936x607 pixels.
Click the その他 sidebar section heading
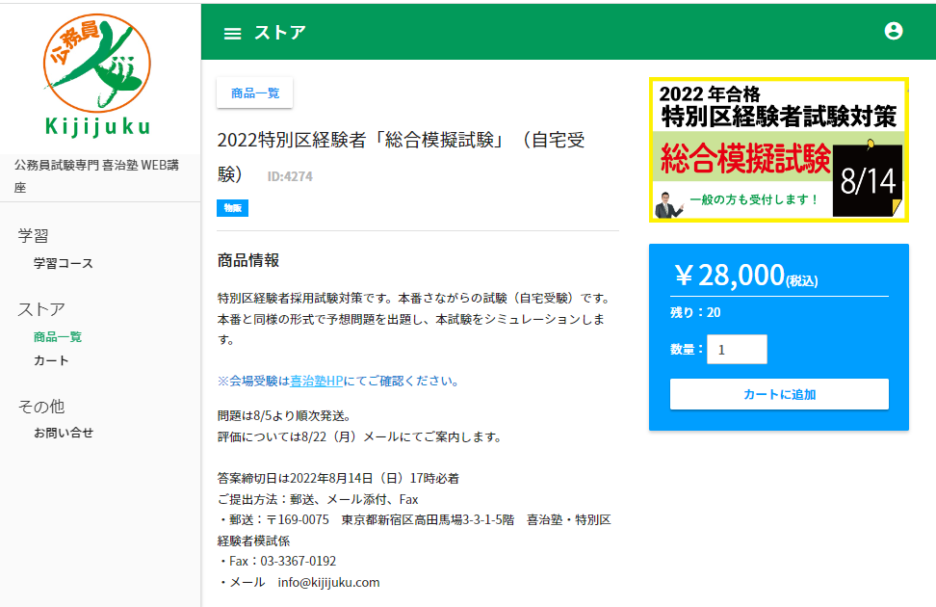pyautogui.click(x=41, y=407)
